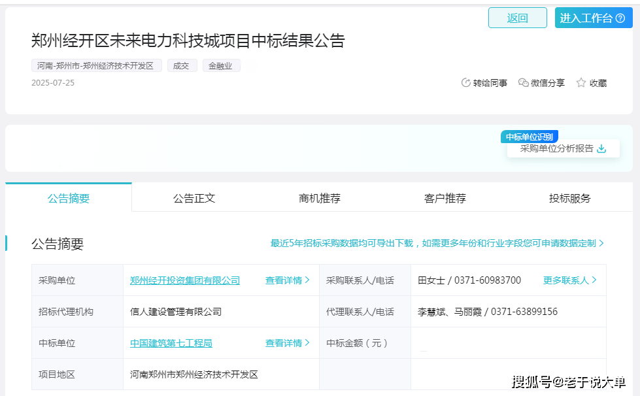Open 中国建筑第七工程局 company link
640x396 pixels.
[171, 343]
